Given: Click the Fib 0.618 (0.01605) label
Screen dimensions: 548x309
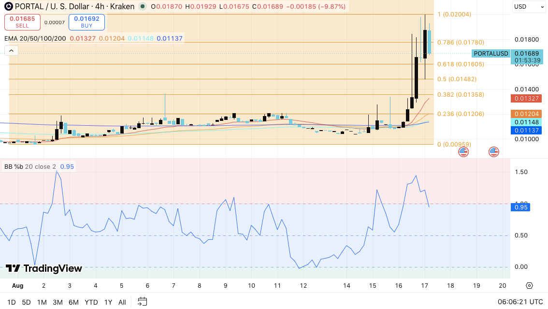Looking at the screenshot, I should (461, 64).
